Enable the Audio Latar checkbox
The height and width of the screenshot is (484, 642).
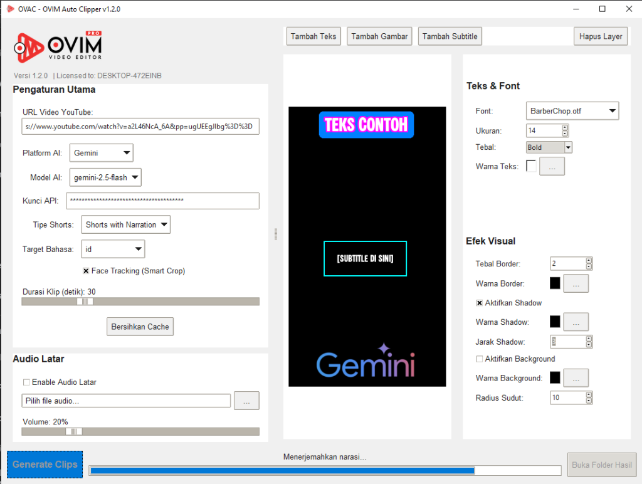click(x=26, y=382)
